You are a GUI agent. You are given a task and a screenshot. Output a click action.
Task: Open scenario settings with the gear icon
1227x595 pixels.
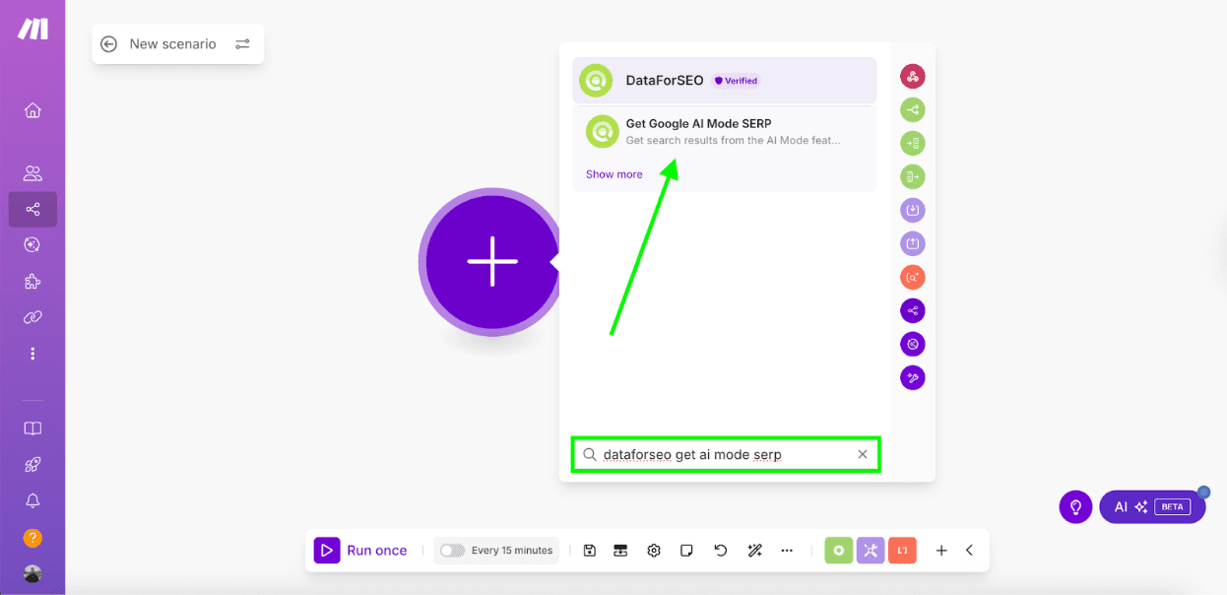653,550
